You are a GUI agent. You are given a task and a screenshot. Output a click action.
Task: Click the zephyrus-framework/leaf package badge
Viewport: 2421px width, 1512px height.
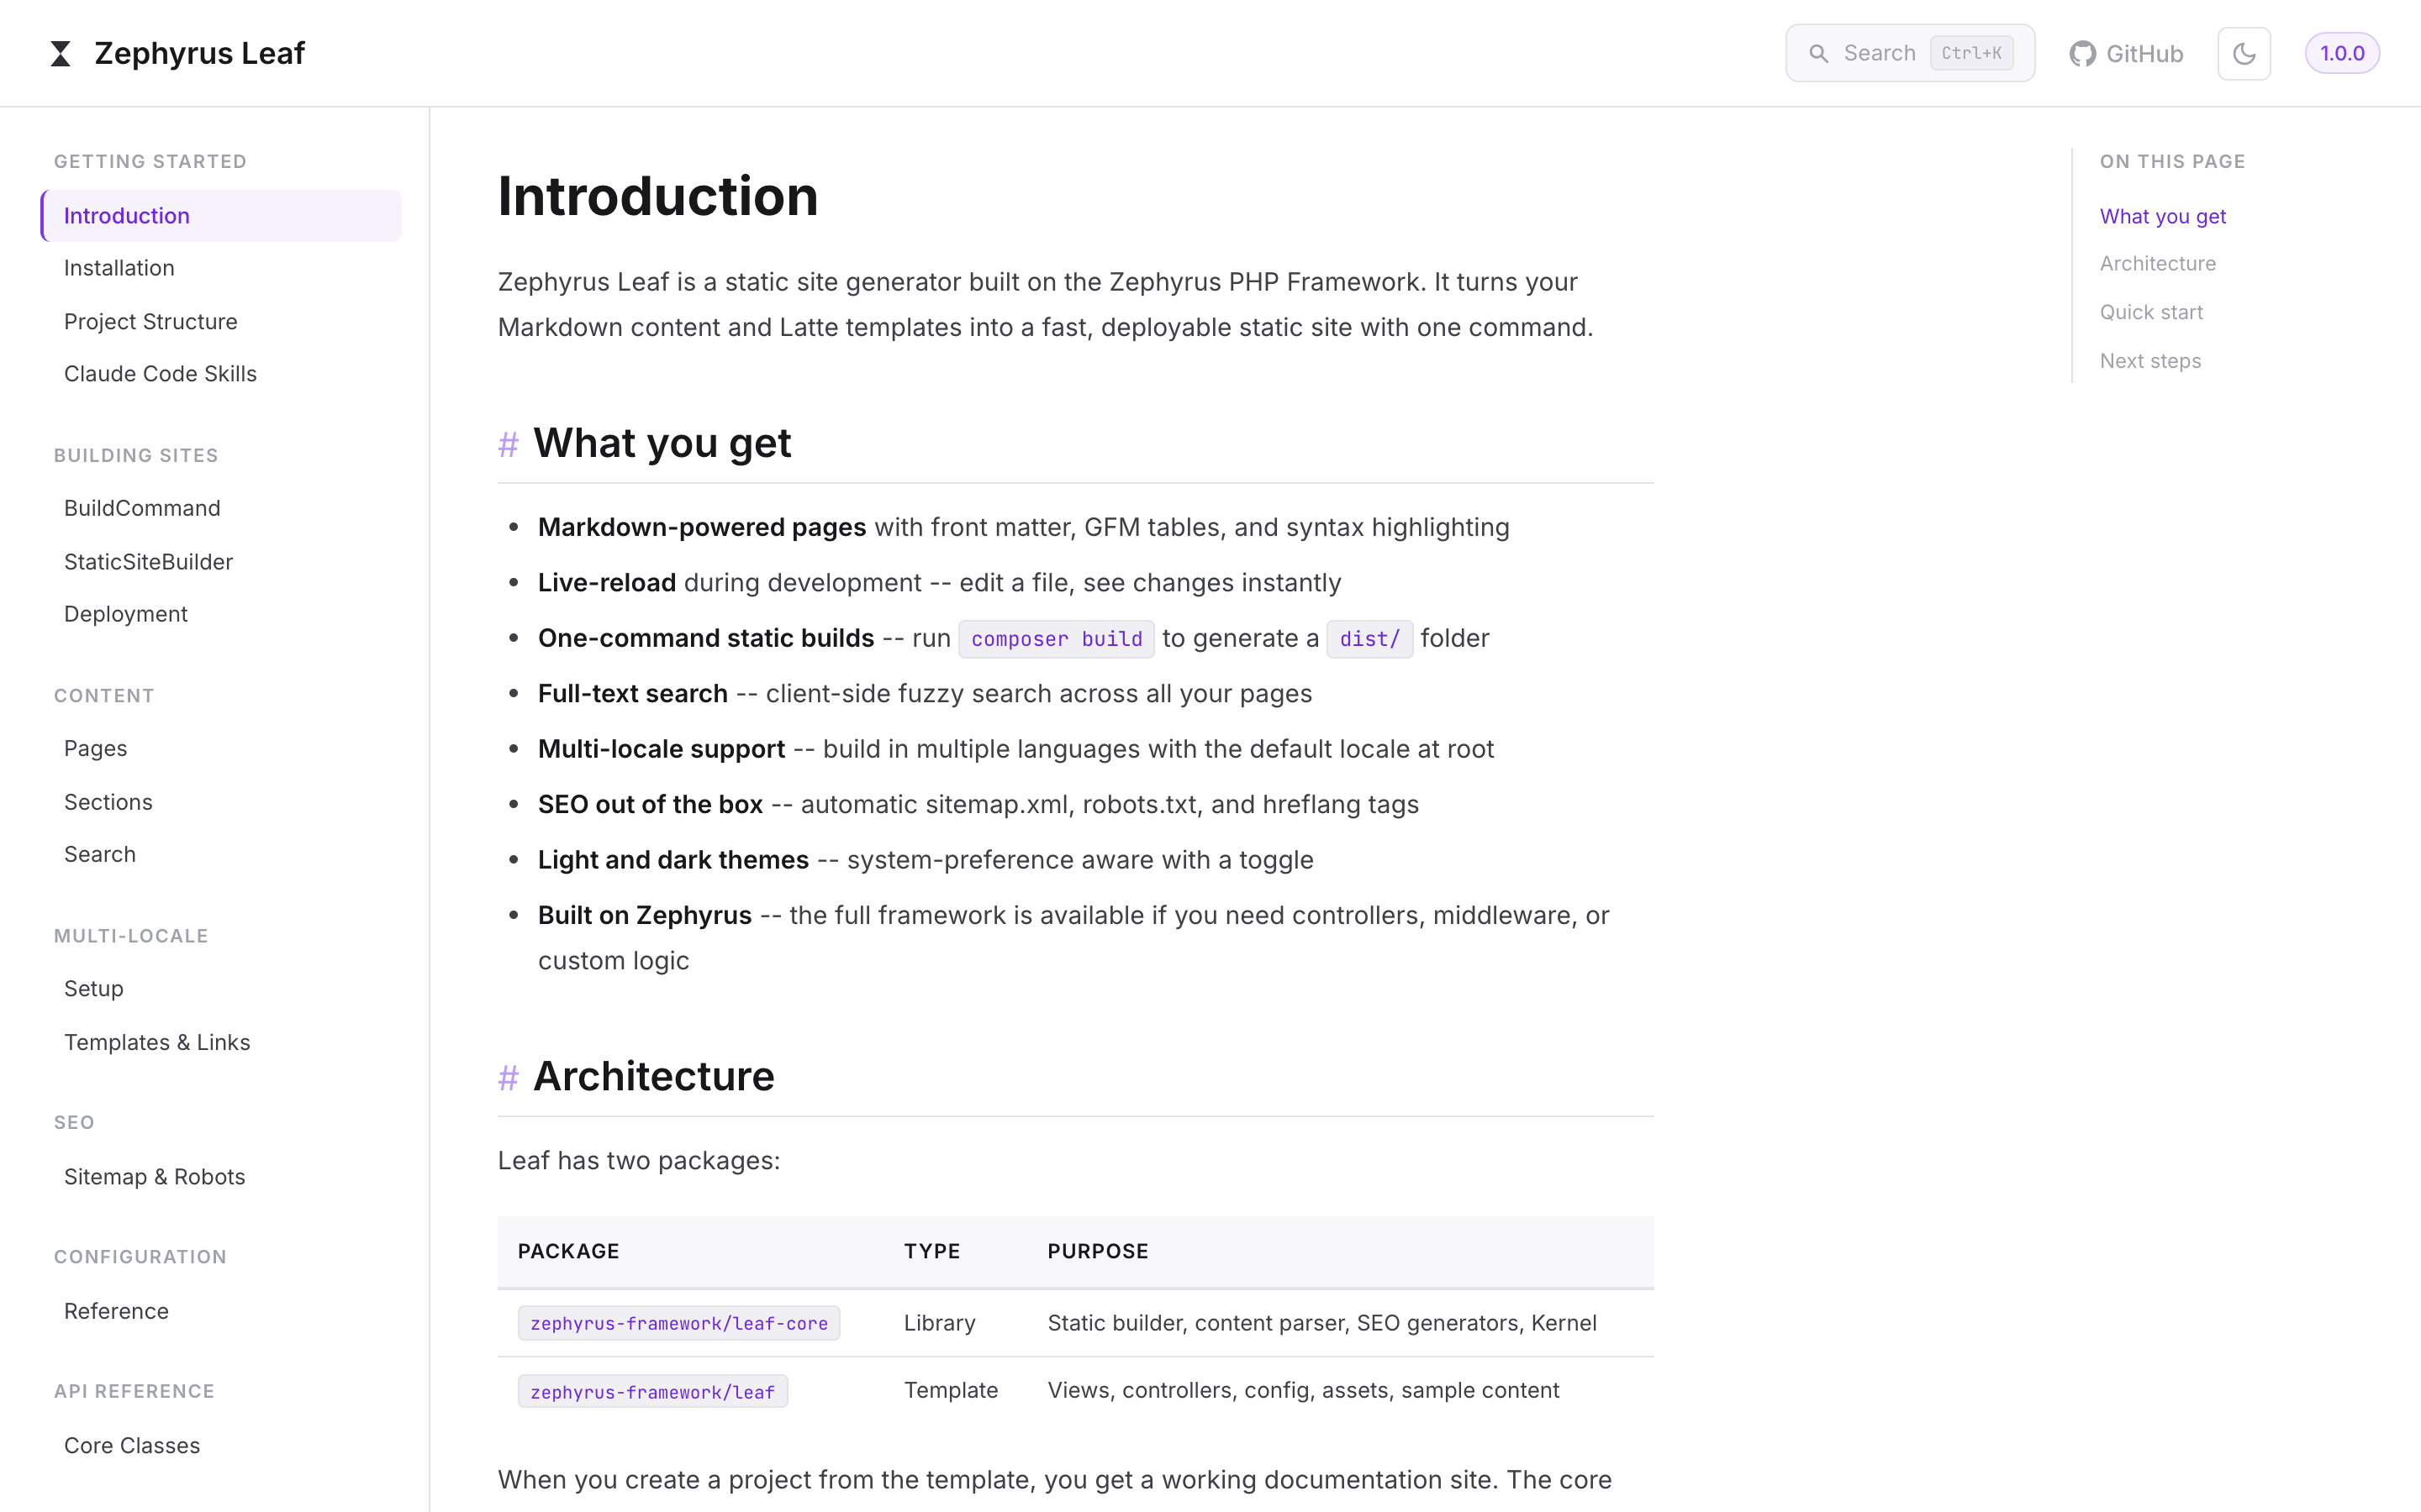click(652, 1390)
